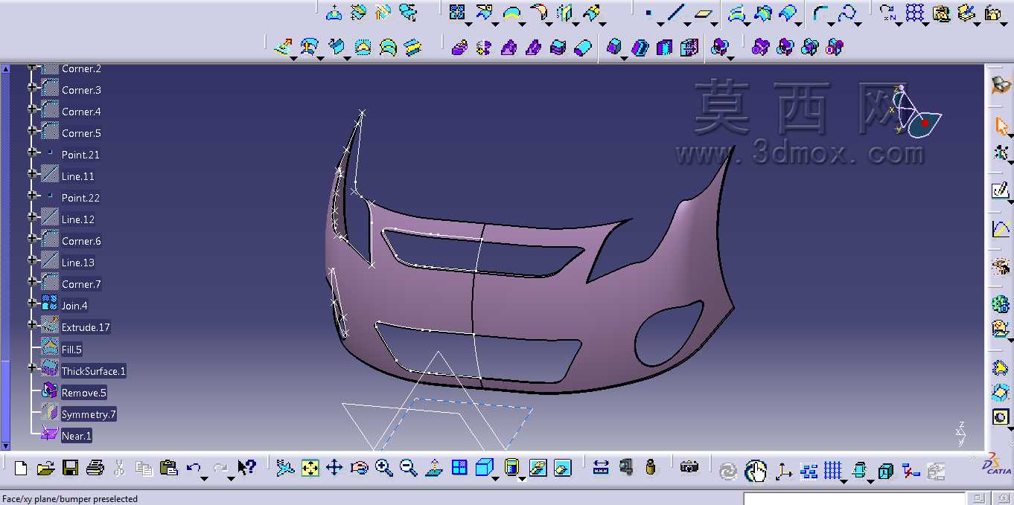Click the Boolean Remove icon

(x=785, y=48)
